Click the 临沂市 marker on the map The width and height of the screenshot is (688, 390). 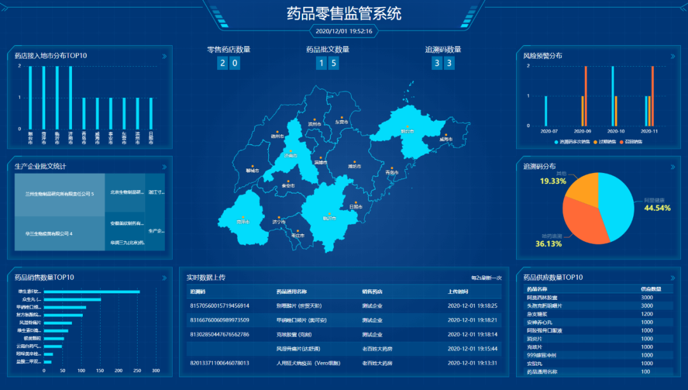tap(329, 215)
